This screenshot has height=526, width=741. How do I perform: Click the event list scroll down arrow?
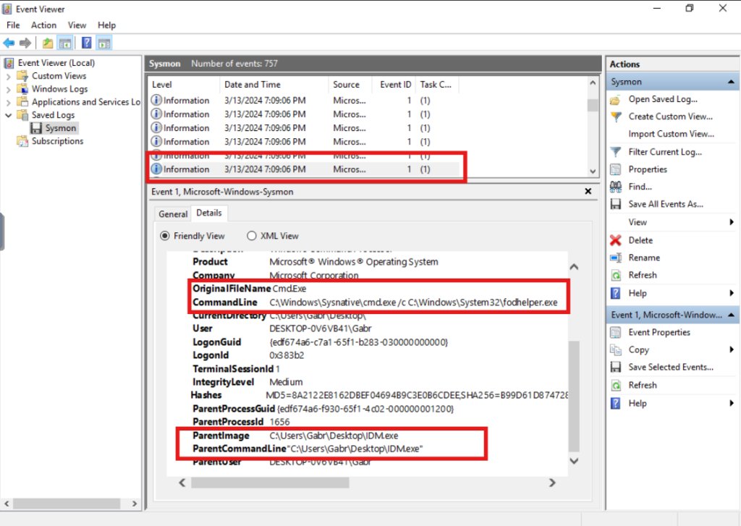593,171
